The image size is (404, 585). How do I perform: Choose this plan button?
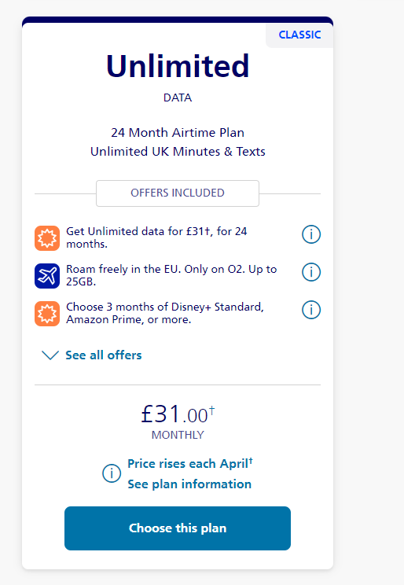pos(178,528)
